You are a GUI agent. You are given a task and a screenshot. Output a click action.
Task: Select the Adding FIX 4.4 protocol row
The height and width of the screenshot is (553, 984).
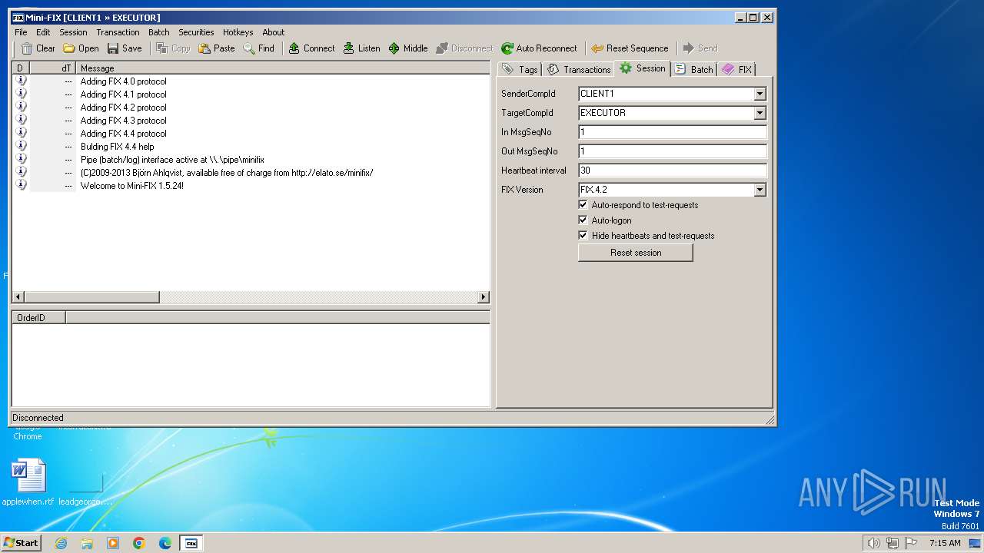(251, 134)
